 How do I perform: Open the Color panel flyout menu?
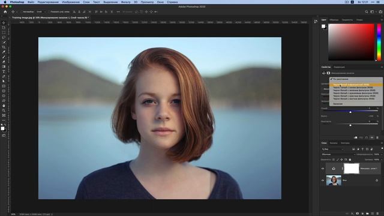(x=382, y=20)
